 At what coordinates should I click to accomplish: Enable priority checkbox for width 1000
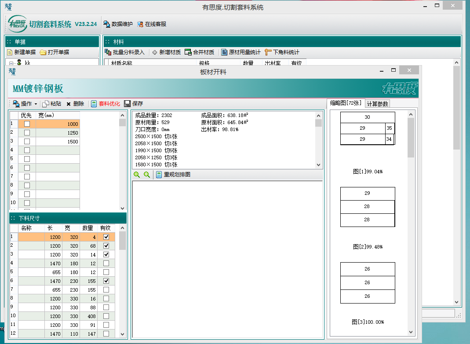27,124
